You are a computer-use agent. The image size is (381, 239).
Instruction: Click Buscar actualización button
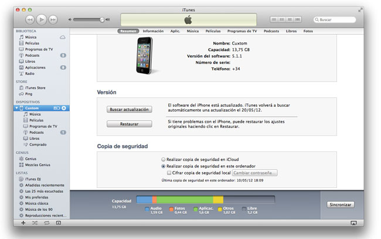click(x=129, y=109)
